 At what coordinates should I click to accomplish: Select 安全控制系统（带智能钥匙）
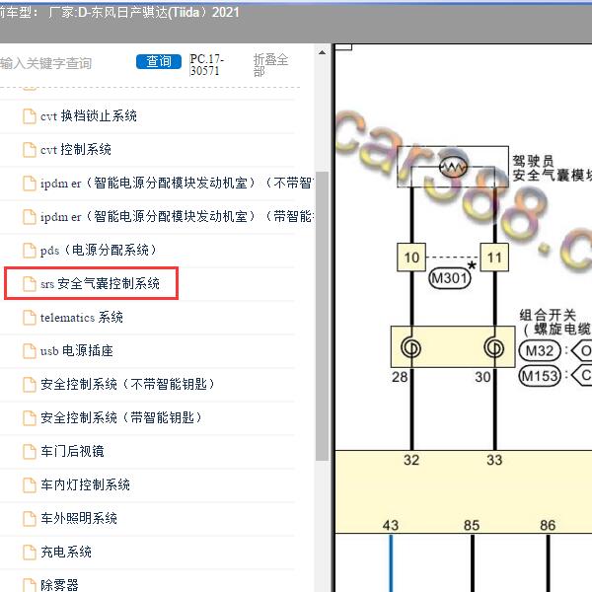120,417
